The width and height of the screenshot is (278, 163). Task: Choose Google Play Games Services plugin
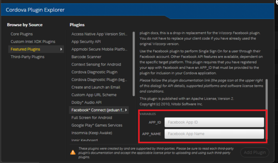97,125
